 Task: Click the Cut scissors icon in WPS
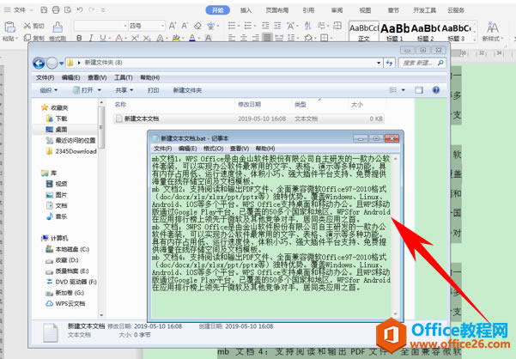pyautogui.click(x=27, y=26)
